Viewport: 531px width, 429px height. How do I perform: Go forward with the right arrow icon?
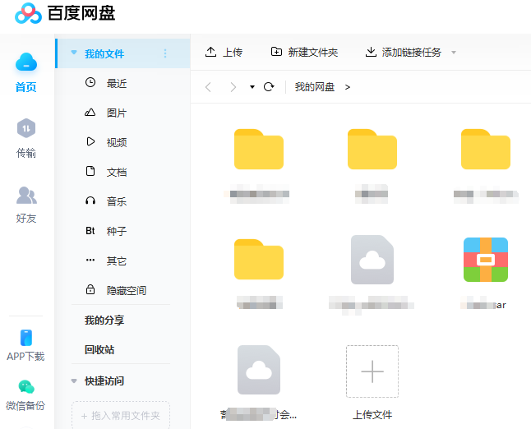(233, 87)
